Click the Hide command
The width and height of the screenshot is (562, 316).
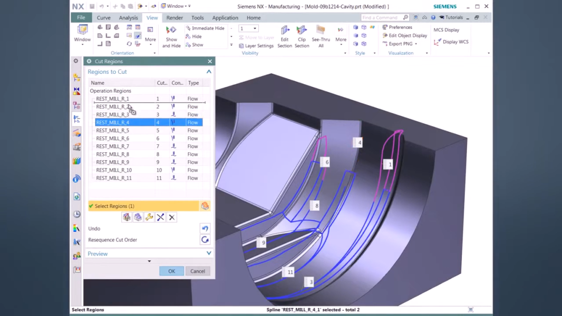193,36
